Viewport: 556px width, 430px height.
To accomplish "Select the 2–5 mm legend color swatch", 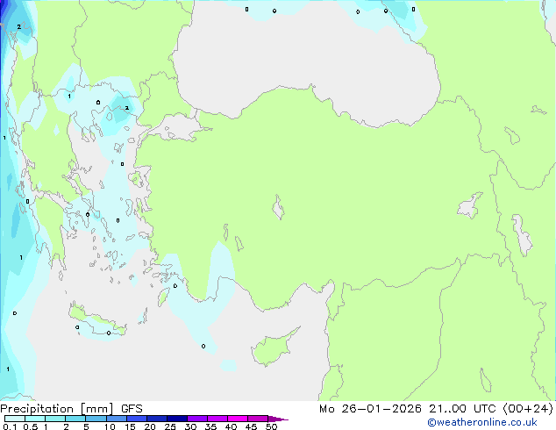I will pos(75,419).
